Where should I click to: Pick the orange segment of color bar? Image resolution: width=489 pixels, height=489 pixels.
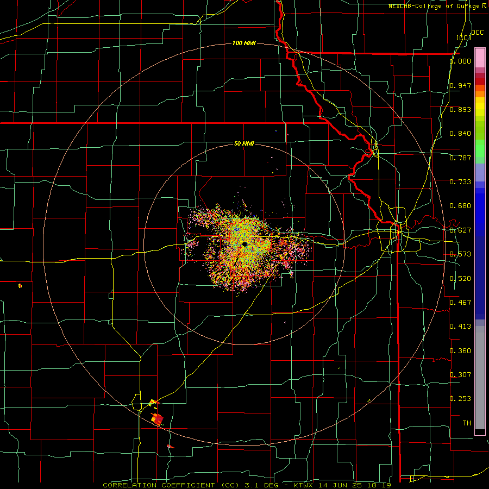click(x=480, y=94)
